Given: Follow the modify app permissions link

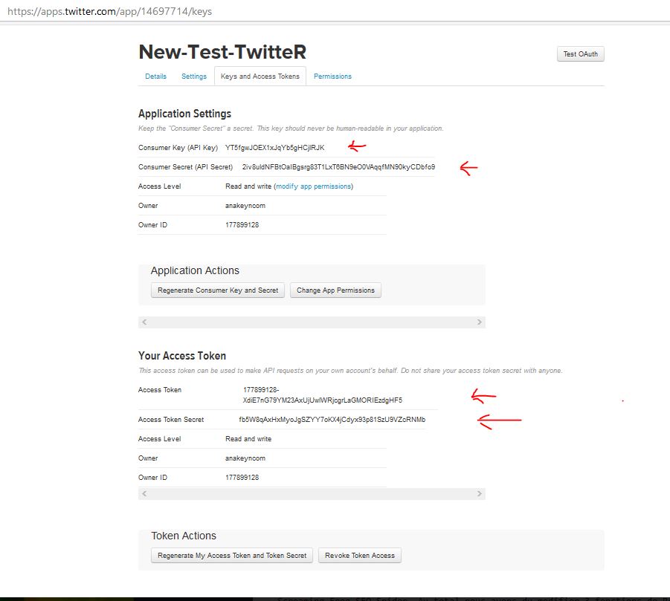Looking at the screenshot, I should (314, 186).
